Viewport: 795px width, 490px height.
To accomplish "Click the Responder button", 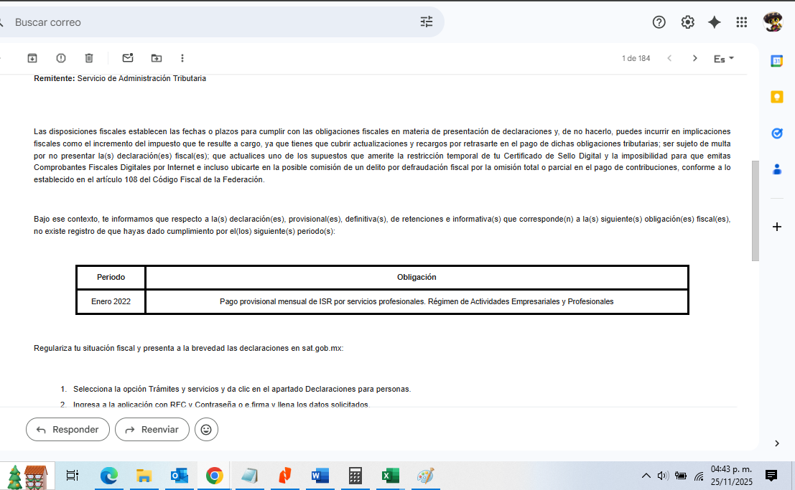I will coord(68,430).
